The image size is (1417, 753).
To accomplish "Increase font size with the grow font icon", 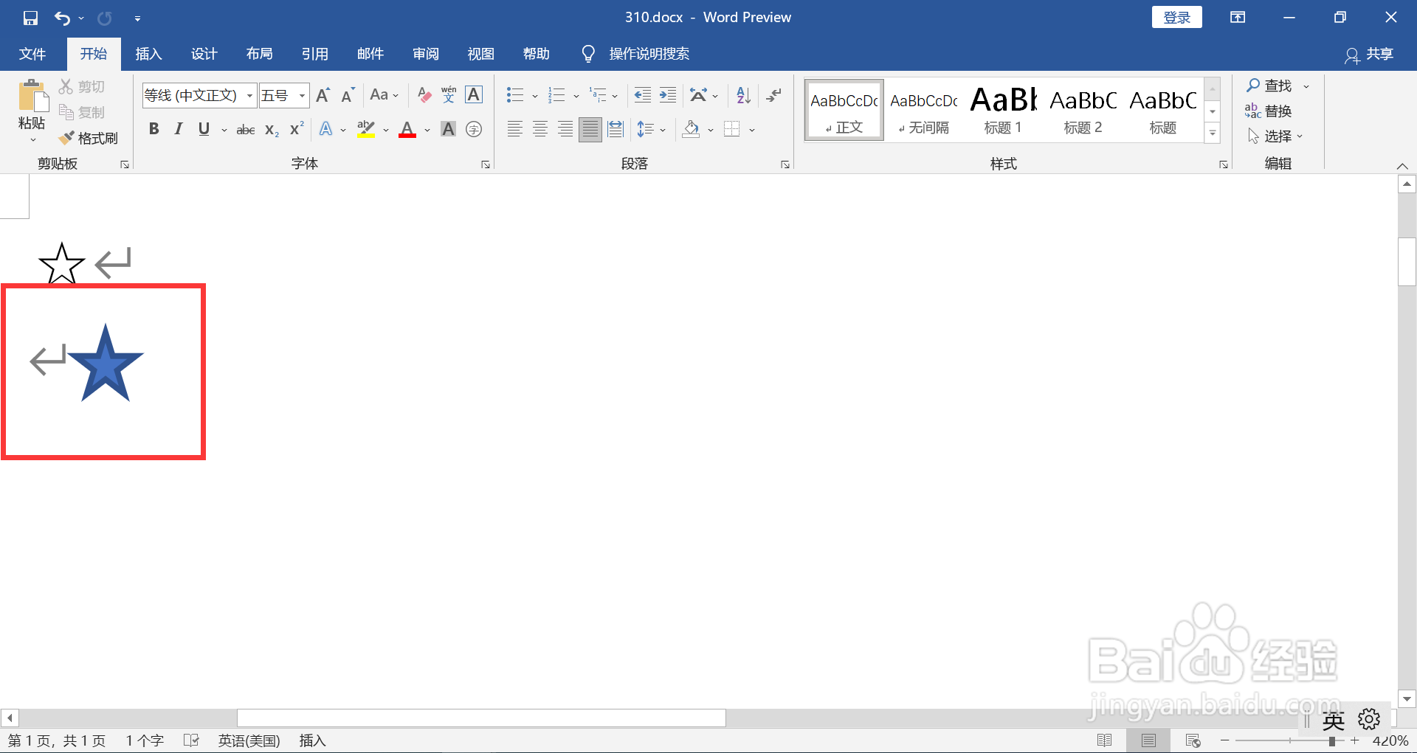I will [323, 95].
